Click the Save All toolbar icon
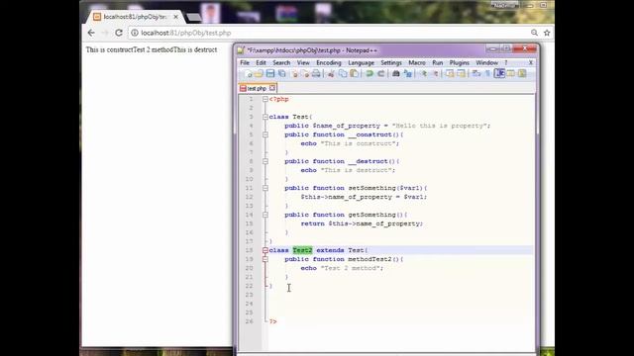Viewport: 634px width, 356px height. [281, 73]
